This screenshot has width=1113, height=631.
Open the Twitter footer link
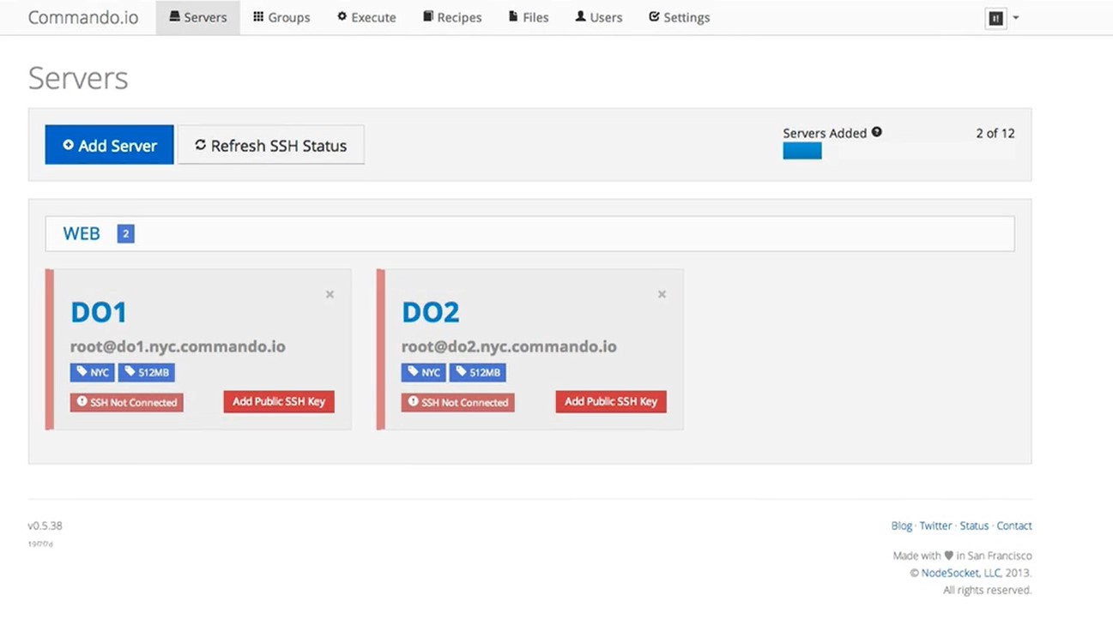point(936,526)
